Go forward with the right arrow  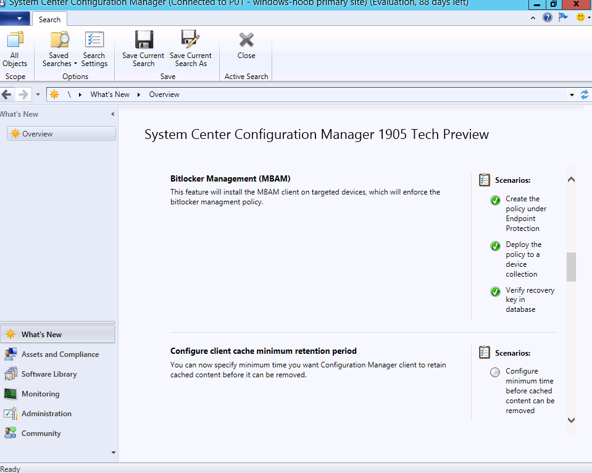coord(23,94)
